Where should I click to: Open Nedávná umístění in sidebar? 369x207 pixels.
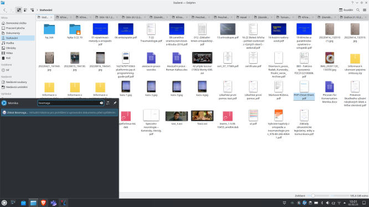point(17,87)
